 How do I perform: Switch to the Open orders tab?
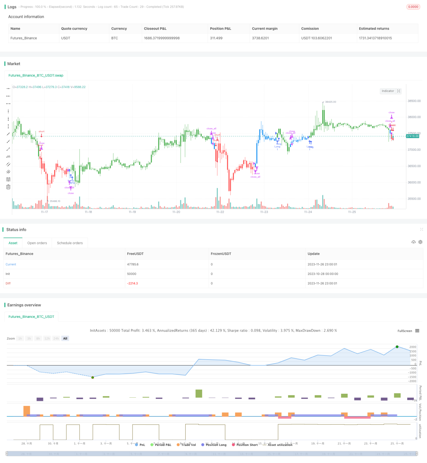point(37,243)
